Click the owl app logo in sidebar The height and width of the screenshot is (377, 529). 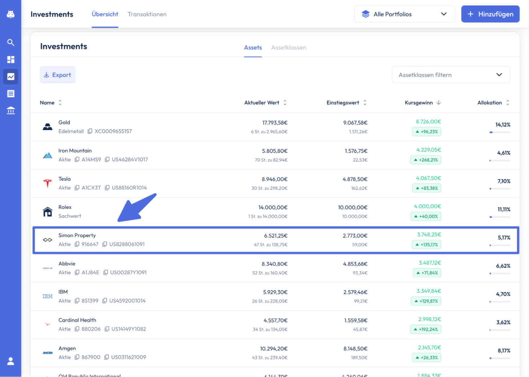[x=10, y=14]
